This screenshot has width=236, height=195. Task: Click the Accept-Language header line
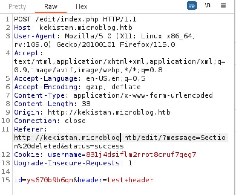tap(80, 79)
